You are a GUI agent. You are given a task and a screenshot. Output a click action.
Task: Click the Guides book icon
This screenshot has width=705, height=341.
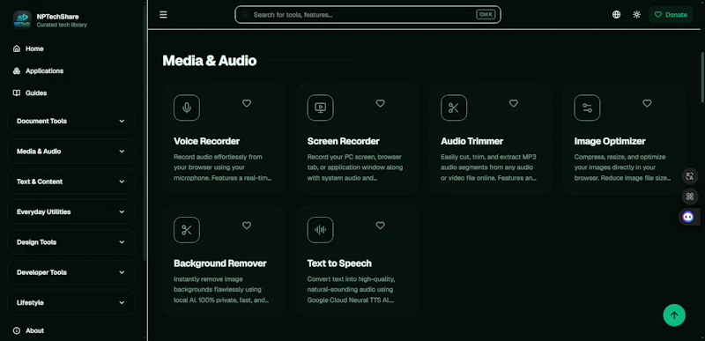coord(17,93)
